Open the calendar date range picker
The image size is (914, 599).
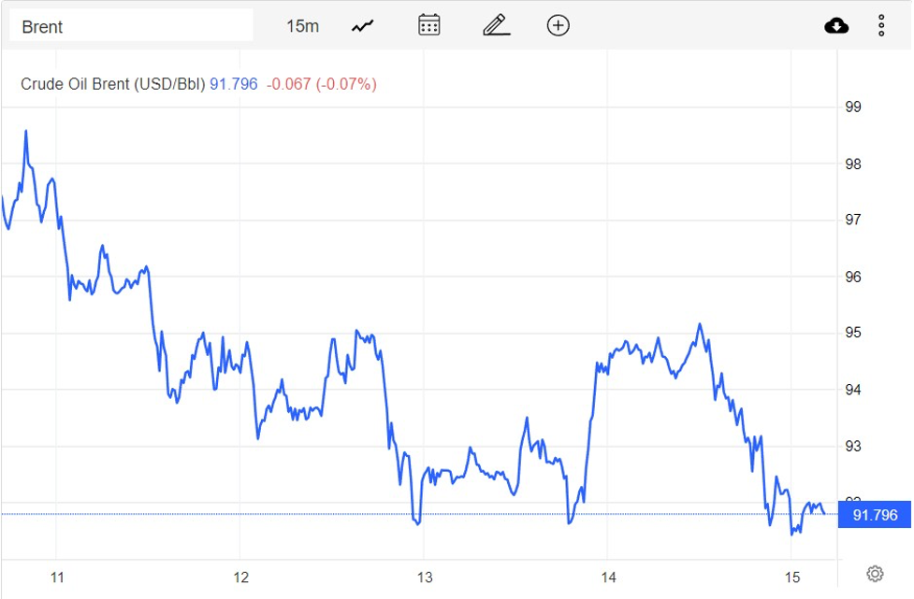point(429,25)
